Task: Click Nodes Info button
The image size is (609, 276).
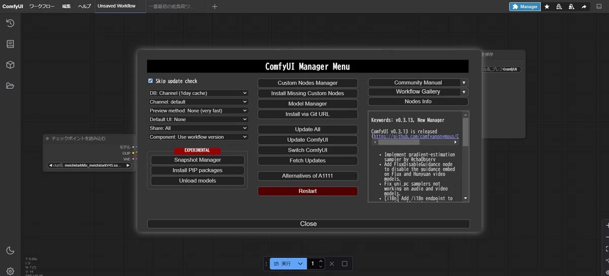Action: click(x=418, y=101)
